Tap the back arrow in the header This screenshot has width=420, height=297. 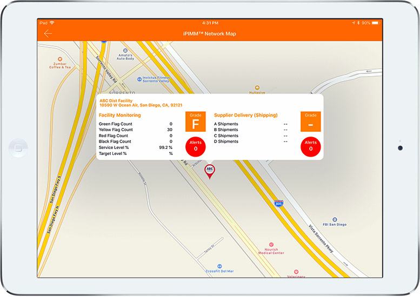click(x=48, y=33)
